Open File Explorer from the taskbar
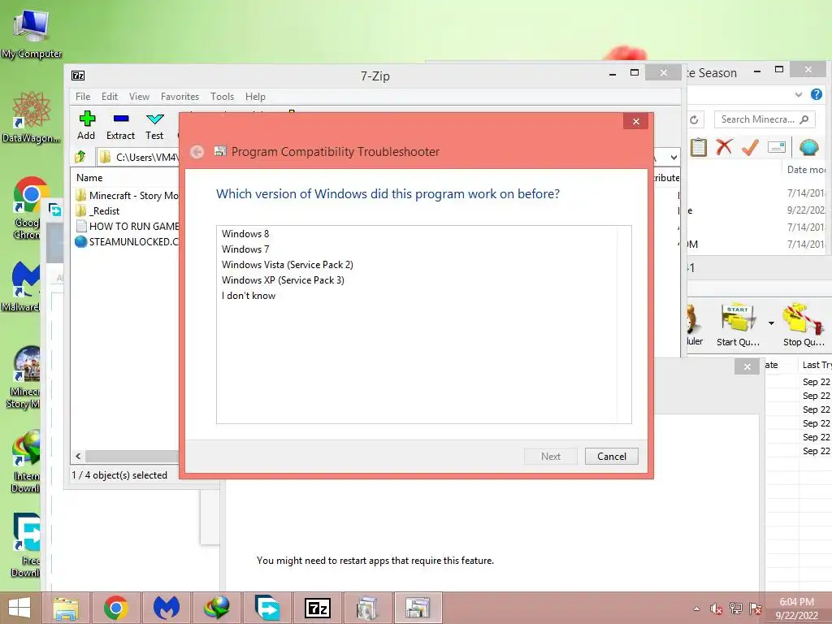 pyautogui.click(x=66, y=608)
